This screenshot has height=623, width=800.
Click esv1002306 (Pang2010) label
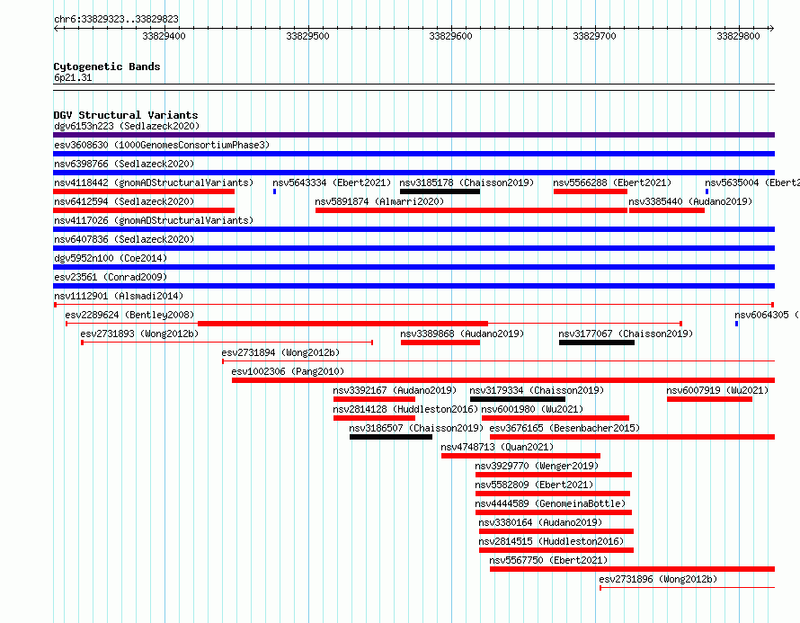288,371
